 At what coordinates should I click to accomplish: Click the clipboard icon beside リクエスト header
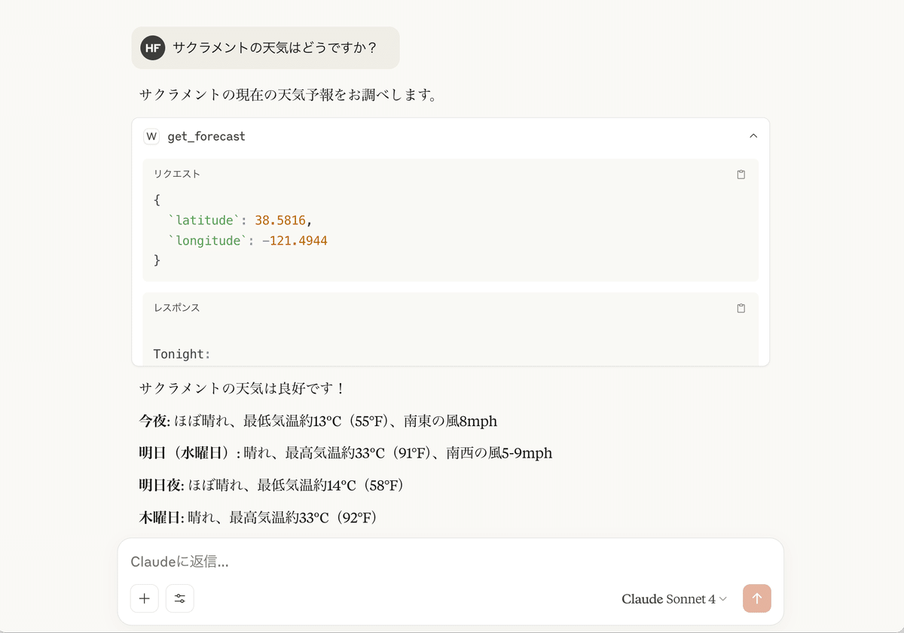coord(741,174)
